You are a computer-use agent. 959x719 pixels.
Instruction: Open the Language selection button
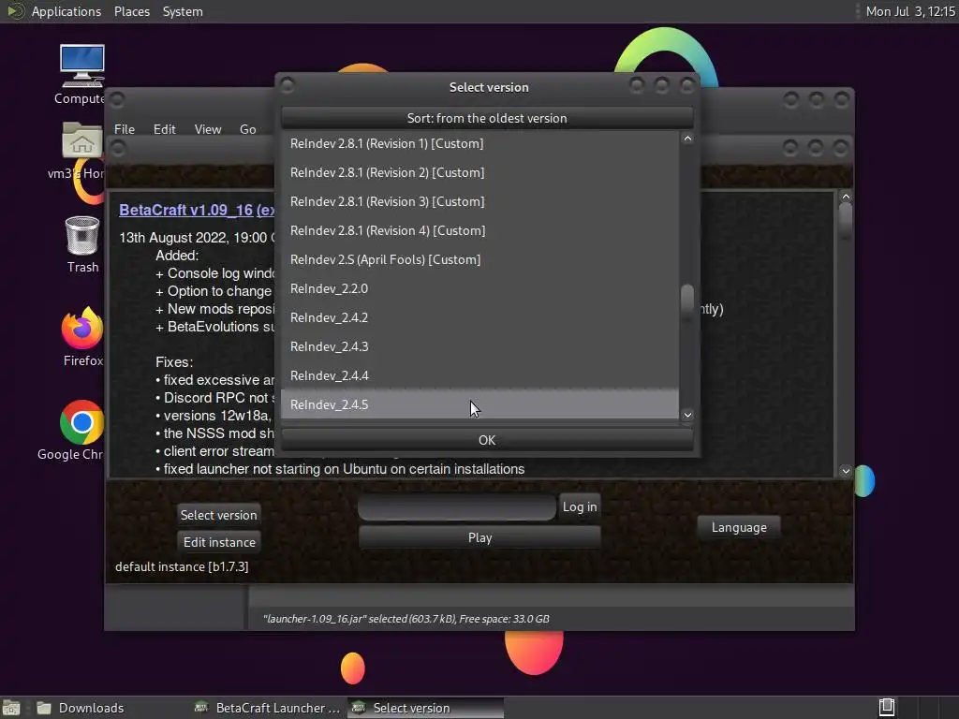pos(739,527)
